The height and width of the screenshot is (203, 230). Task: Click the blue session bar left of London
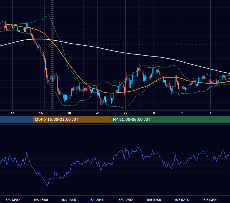click(x=17, y=119)
